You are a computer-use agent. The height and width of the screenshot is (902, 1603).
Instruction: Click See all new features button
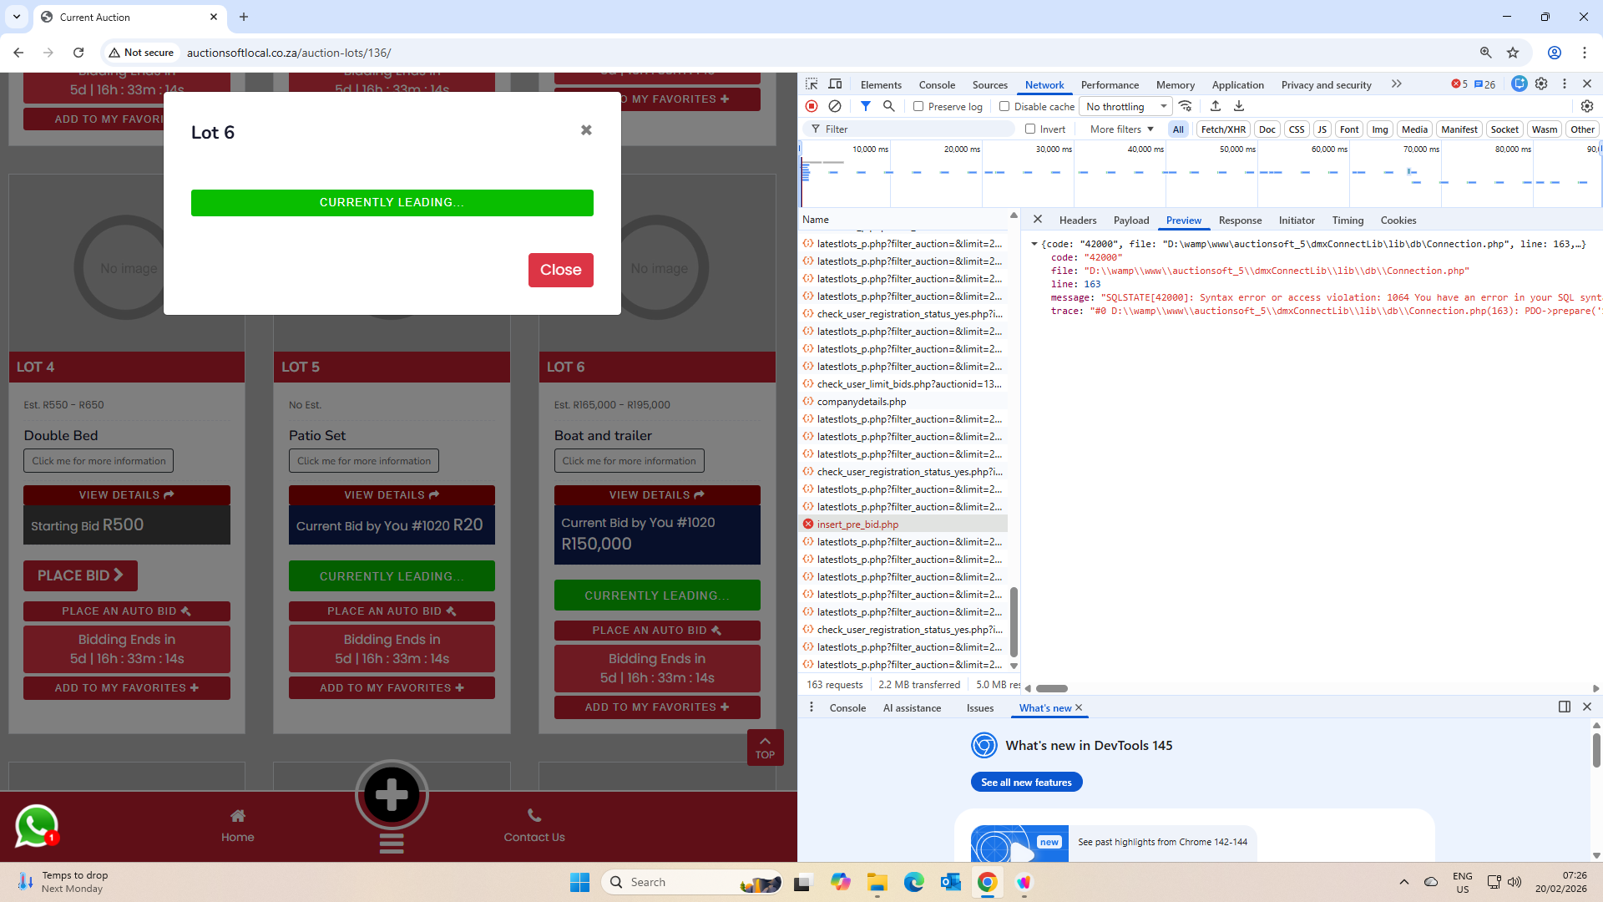(x=1026, y=783)
